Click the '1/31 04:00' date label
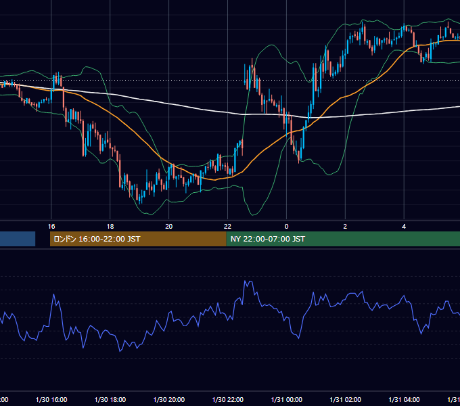The height and width of the screenshot is (406, 460). 404,399
